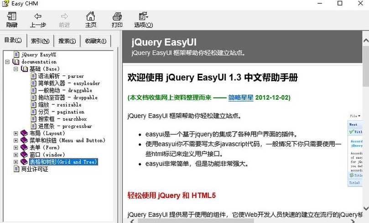Select the jQuery EasyUI root topic

click(x=39, y=55)
